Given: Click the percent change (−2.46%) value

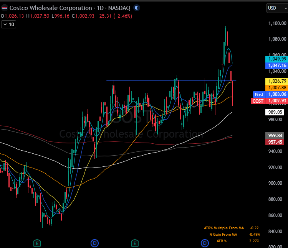Looking at the screenshot, I should click(x=123, y=16).
